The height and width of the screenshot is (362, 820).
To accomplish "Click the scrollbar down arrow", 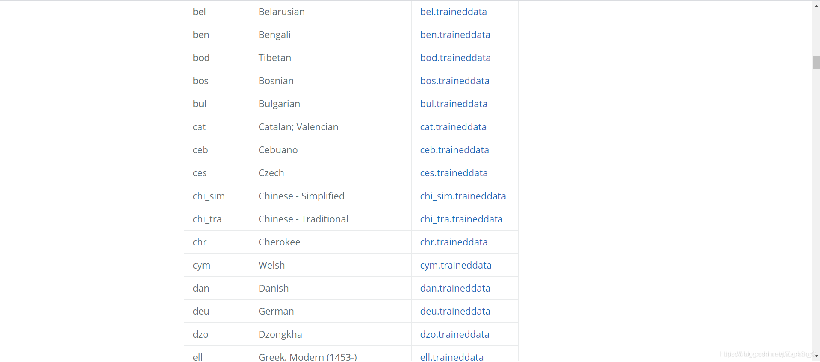I will click(816, 356).
